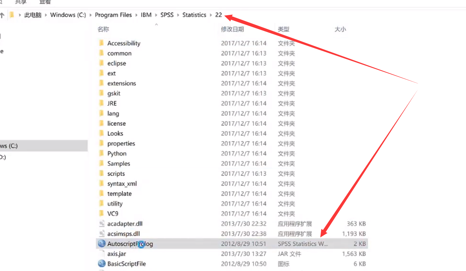466x271 pixels.
Task: Expand chevron after IBM breadcrumb
Action: (x=156, y=15)
